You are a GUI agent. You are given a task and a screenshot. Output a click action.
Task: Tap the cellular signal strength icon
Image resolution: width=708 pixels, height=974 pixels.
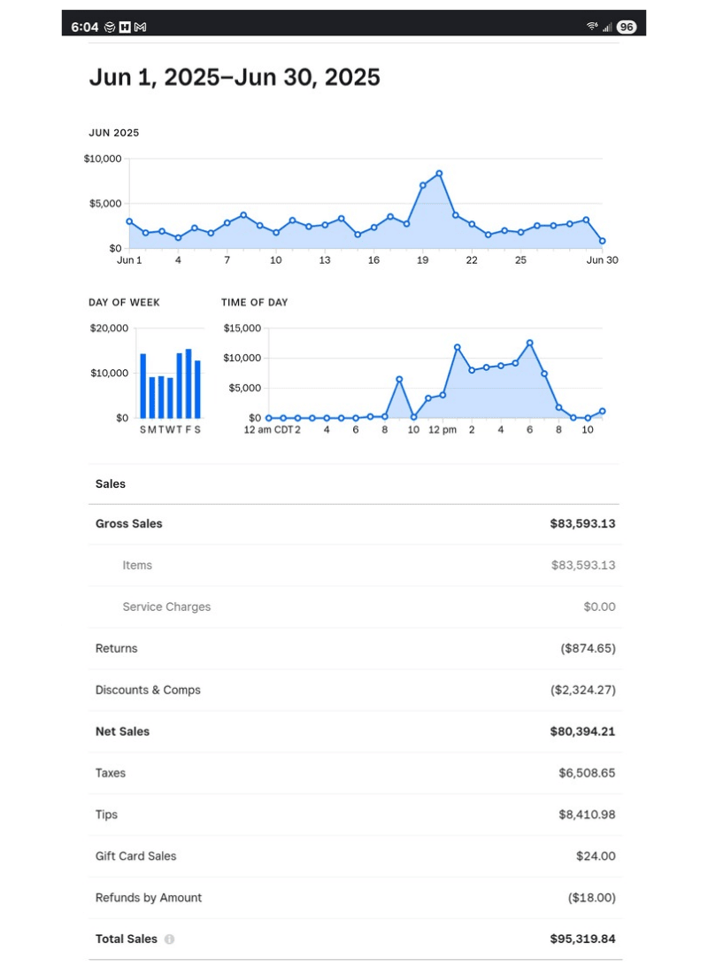coord(607,27)
